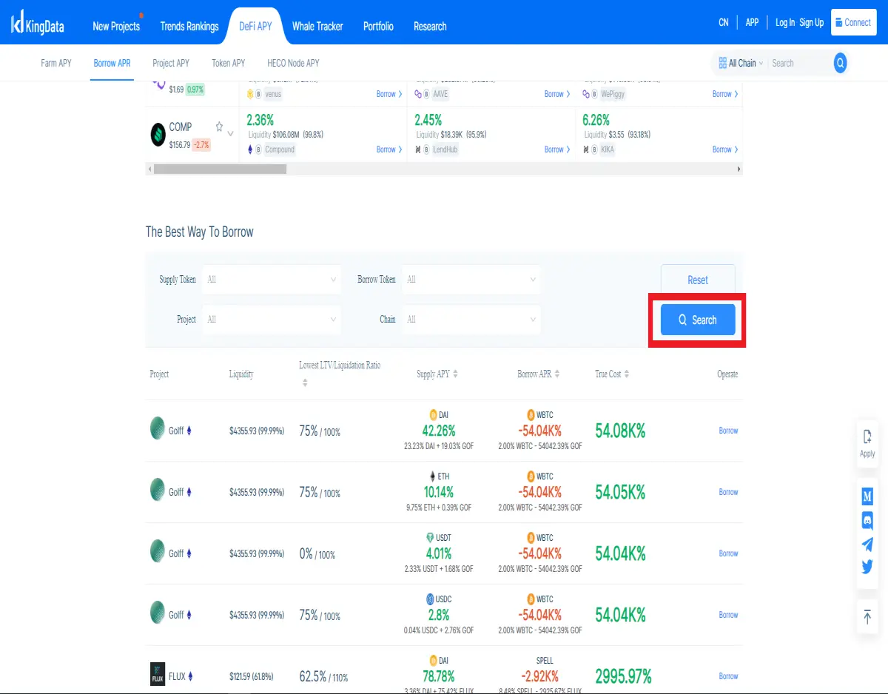Click the 54.08K% True Cost value
Viewport: 888px width, 694px height.
(x=620, y=431)
